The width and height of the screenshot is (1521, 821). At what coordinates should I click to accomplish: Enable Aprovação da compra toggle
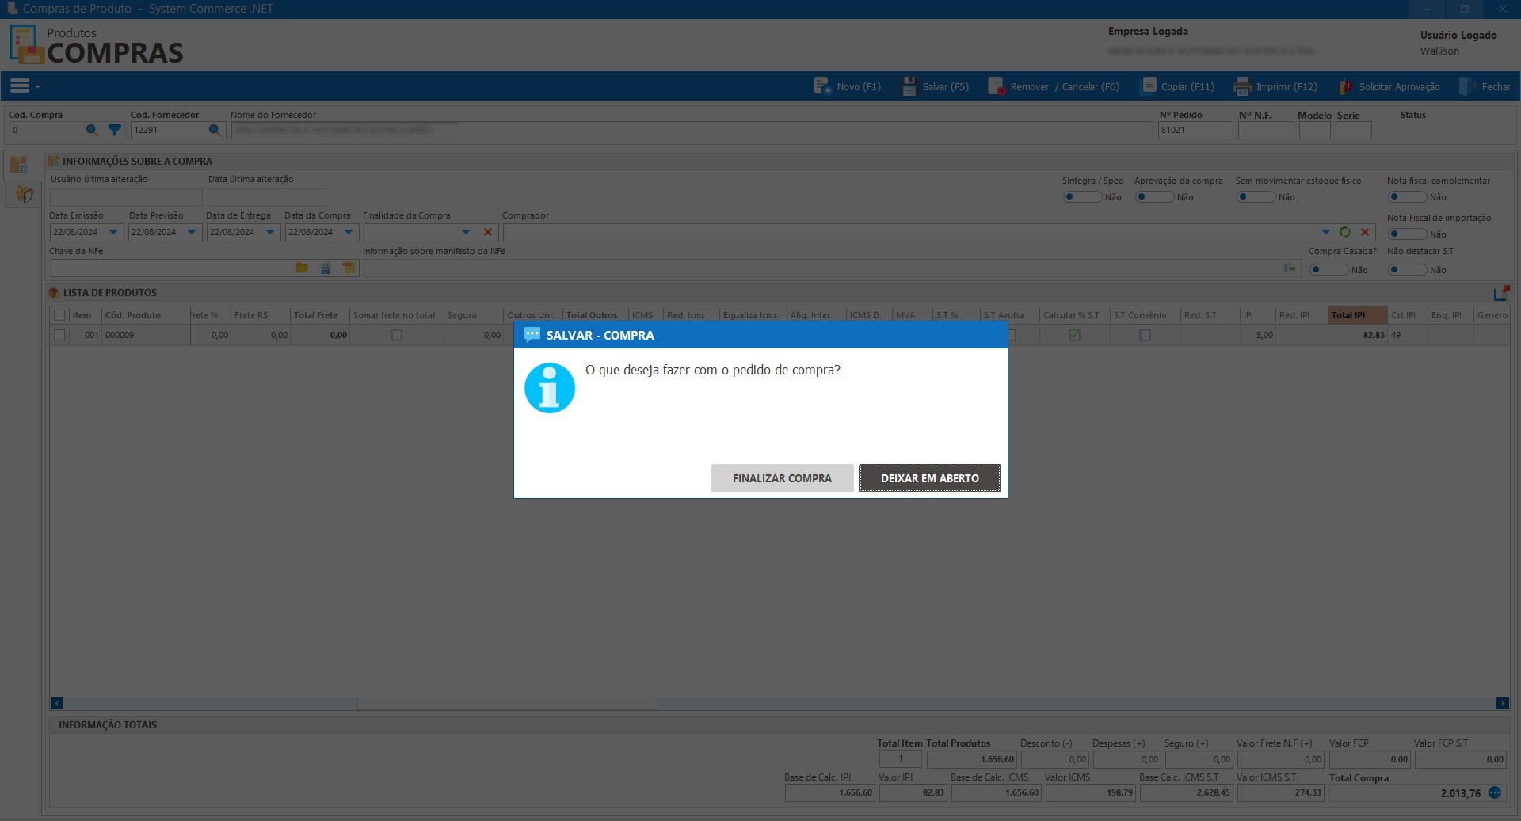tap(1153, 197)
